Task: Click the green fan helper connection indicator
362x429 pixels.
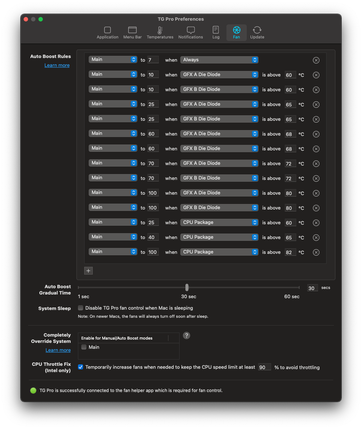Action: (33, 391)
